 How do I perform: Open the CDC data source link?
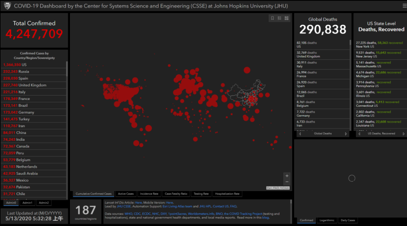click(x=137, y=214)
